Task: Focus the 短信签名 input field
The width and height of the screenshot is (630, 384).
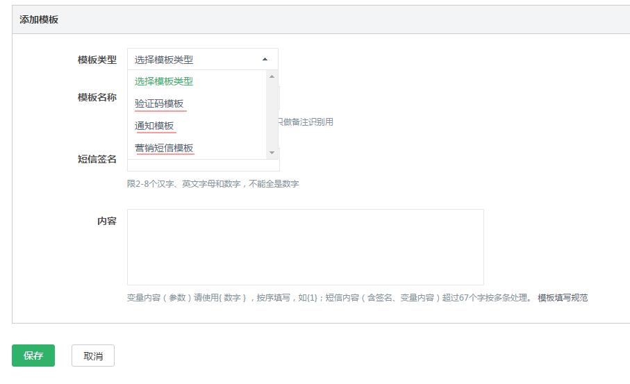Action: point(203,165)
